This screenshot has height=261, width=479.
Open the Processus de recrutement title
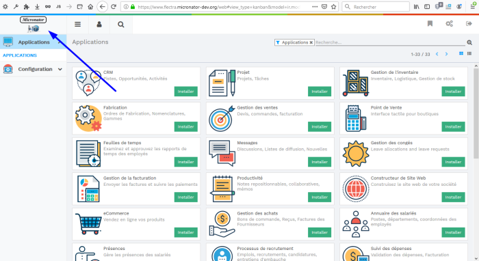click(x=265, y=249)
